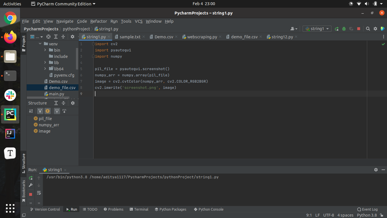Open PyCharm from the Ubuntu dock
The height and width of the screenshot is (218, 387).
click(x=10, y=114)
